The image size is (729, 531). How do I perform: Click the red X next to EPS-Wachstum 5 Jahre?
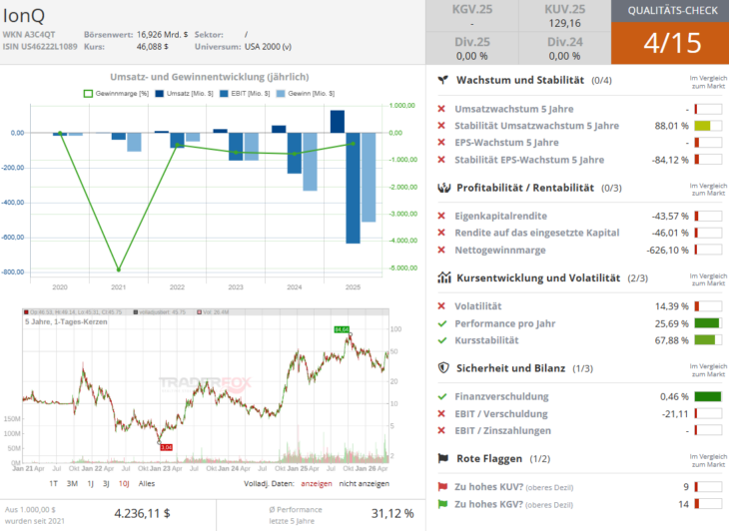[x=441, y=142]
